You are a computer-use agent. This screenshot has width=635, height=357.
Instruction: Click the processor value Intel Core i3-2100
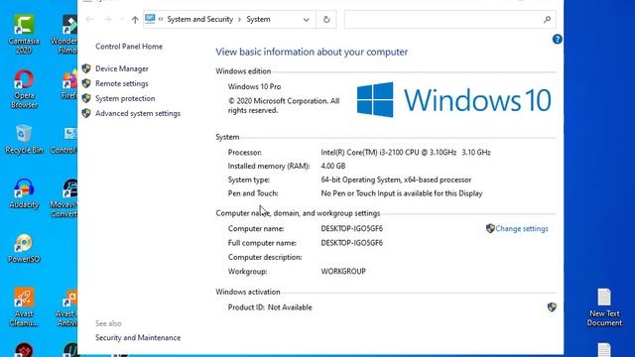point(406,153)
